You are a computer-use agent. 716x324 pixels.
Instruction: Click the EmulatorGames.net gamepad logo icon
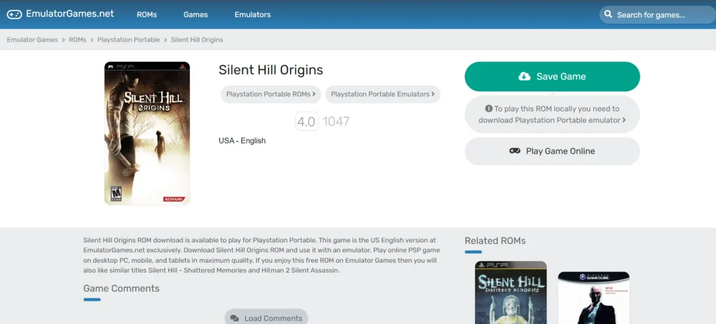tap(14, 14)
